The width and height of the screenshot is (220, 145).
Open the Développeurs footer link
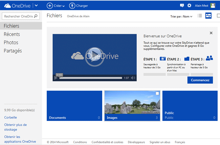136,142
